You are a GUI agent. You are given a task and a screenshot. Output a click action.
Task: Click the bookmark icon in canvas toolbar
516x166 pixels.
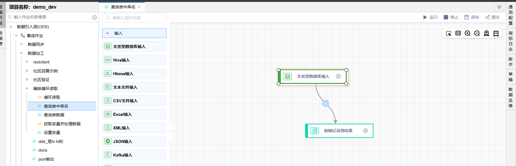[496, 33]
